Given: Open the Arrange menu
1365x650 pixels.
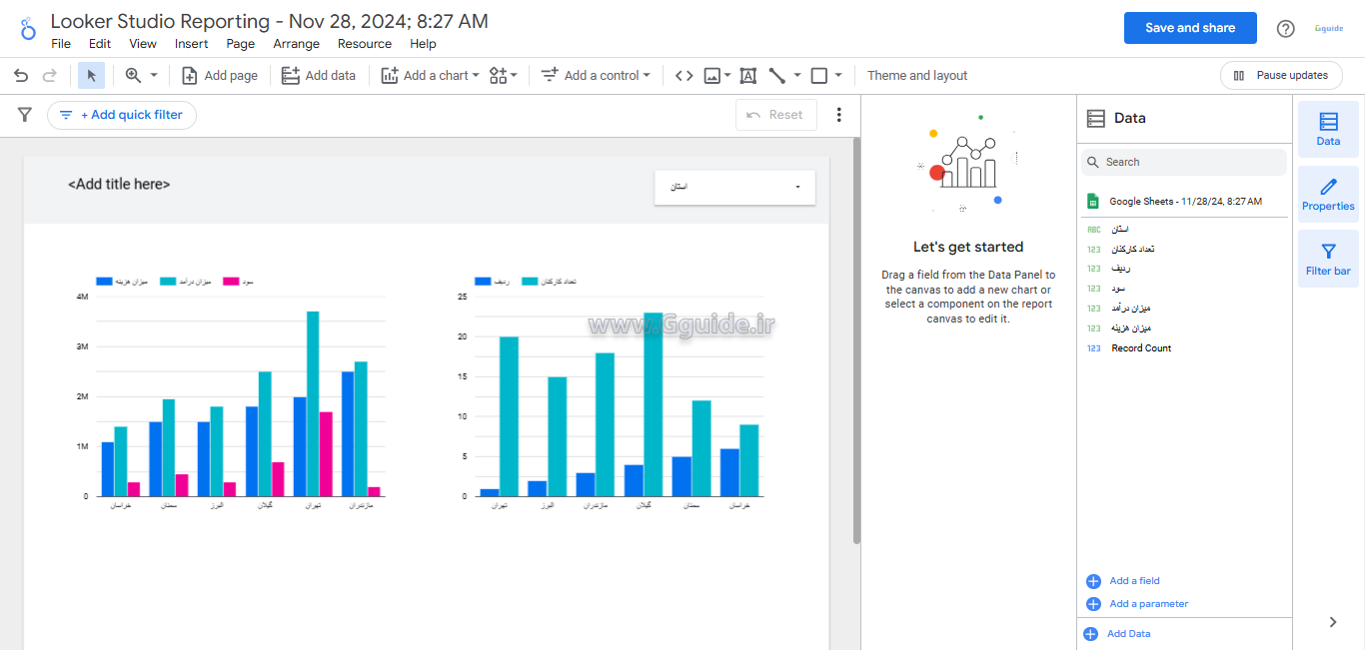Looking at the screenshot, I should click(296, 44).
